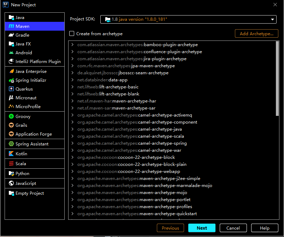
Task: Select cocoon-22-archetype-webapp row
Action: [172, 171]
